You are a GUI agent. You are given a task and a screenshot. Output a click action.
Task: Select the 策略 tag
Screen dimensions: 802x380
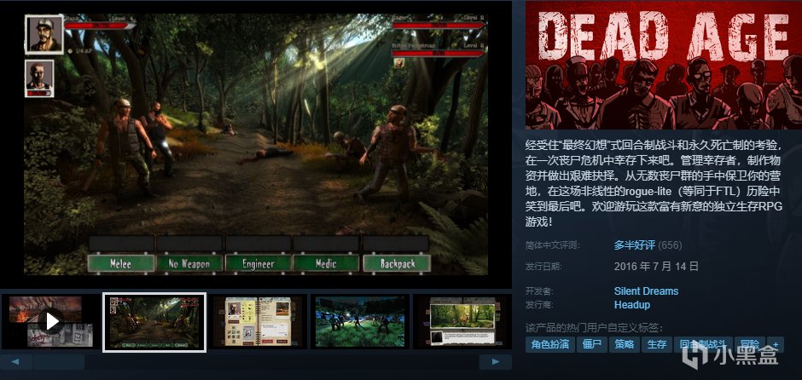tap(624, 344)
